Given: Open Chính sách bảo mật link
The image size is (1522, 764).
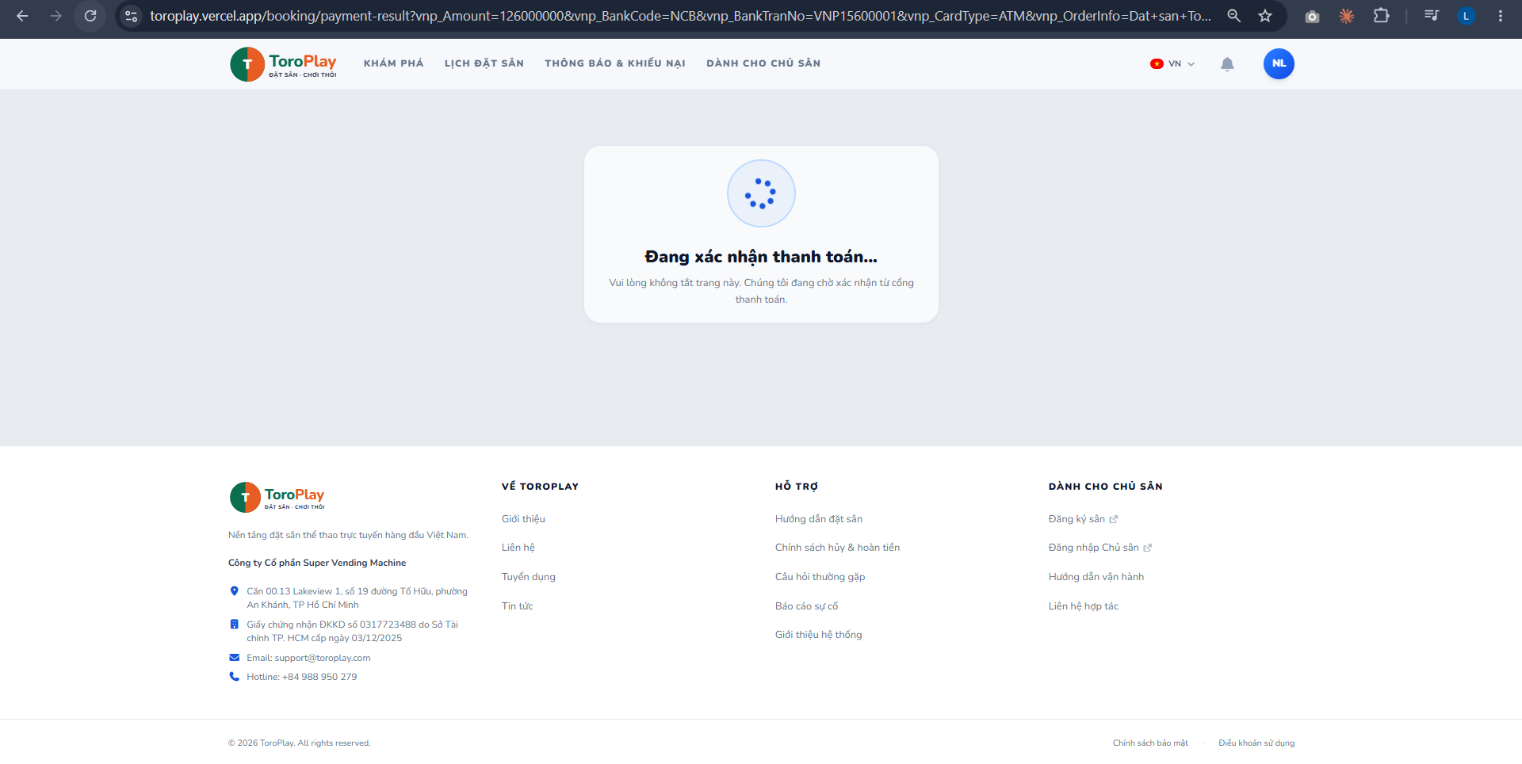Looking at the screenshot, I should [x=1150, y=743].
